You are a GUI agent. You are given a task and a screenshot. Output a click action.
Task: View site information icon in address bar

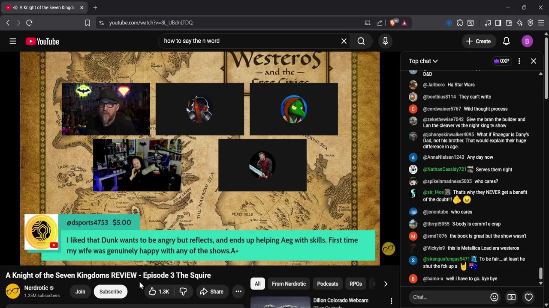point(101,23)
